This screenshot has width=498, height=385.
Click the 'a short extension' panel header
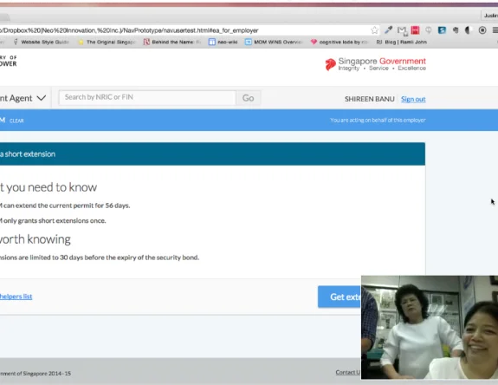pyautogui.click(x=212, y=153)
